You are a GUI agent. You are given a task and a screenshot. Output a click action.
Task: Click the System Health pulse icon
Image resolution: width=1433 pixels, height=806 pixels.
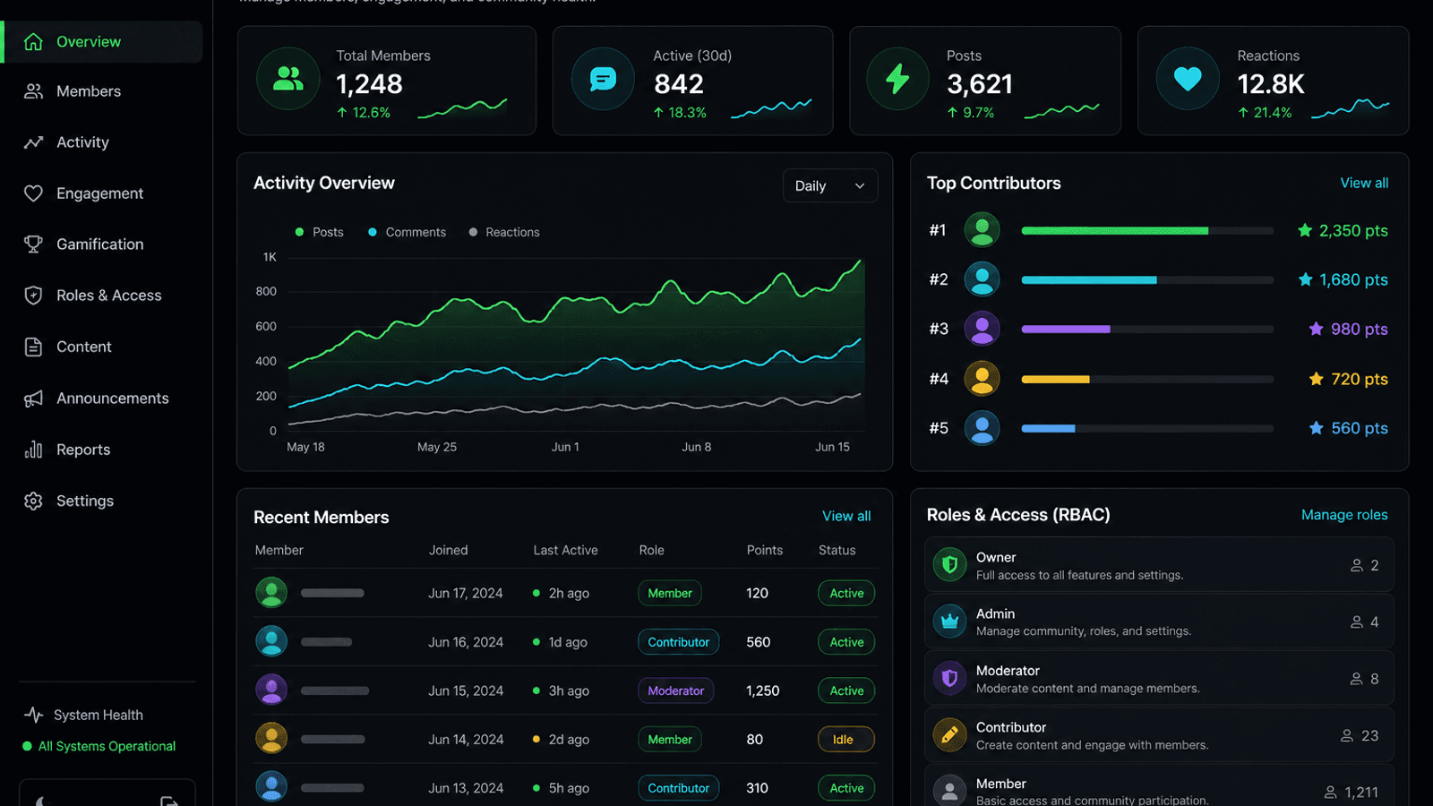[x=33, y=715]
